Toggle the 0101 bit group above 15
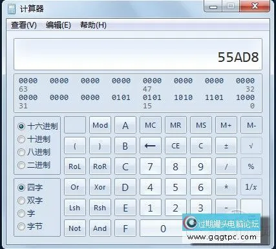 tap(152, 97)
